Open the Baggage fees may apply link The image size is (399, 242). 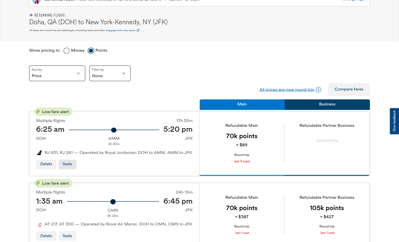(121, 30)
